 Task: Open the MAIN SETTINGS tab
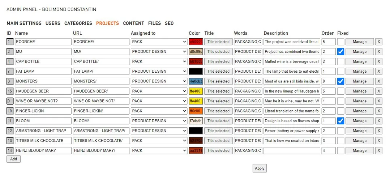24,23
